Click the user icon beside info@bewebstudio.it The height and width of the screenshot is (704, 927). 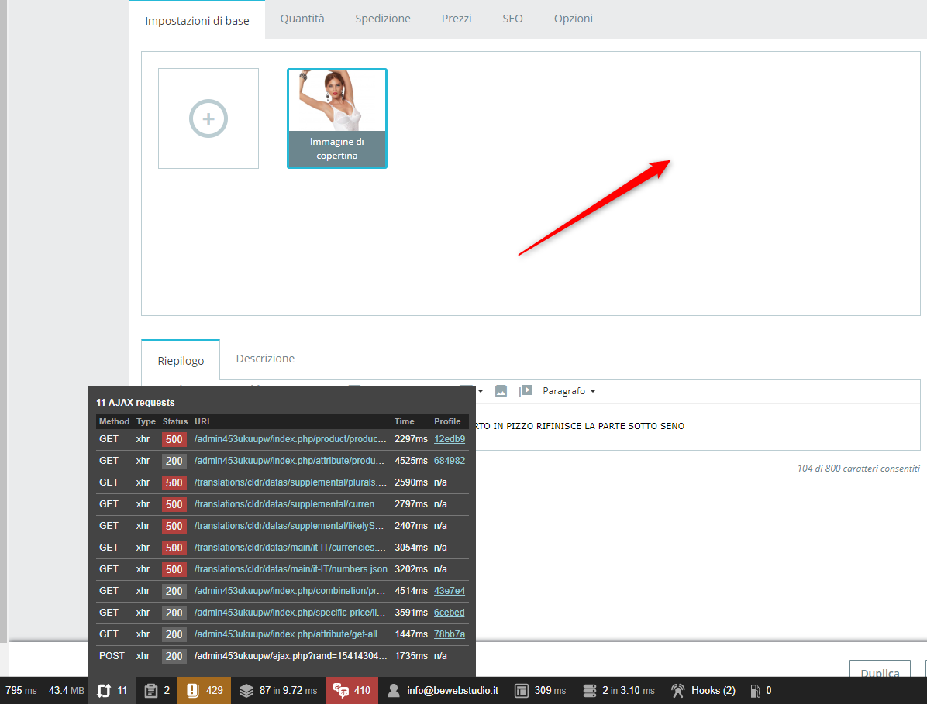tap(393, 690)
